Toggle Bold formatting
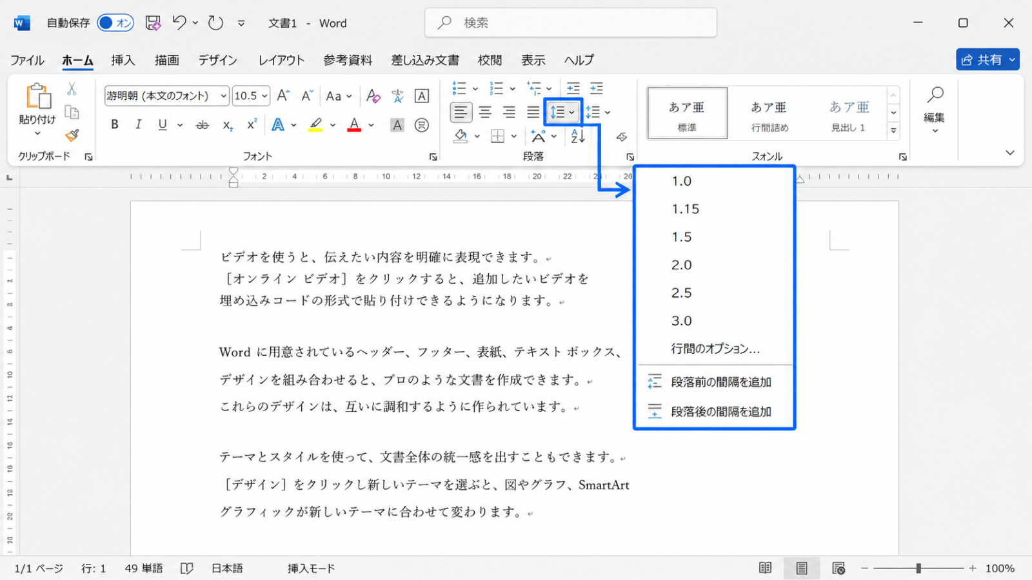1032x580 pixels. click(x=115, y=124)
